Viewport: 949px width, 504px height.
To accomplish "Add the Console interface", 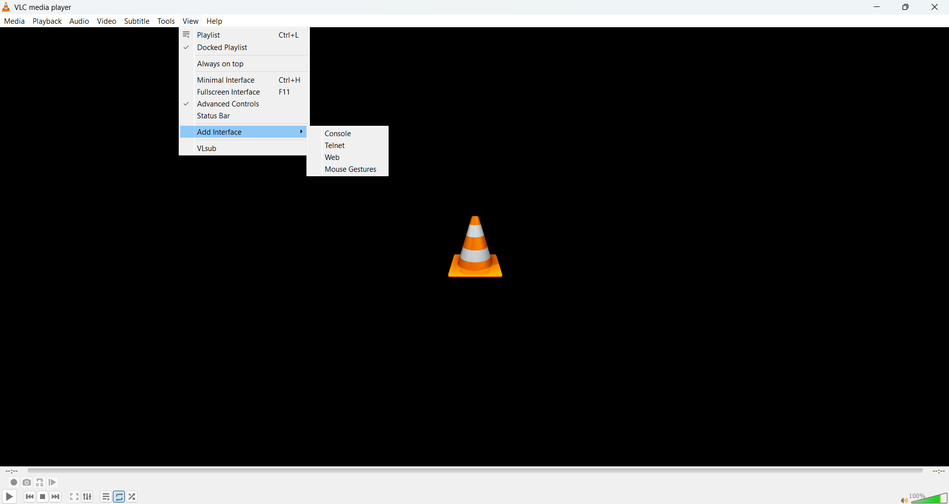I will (348, 134).
